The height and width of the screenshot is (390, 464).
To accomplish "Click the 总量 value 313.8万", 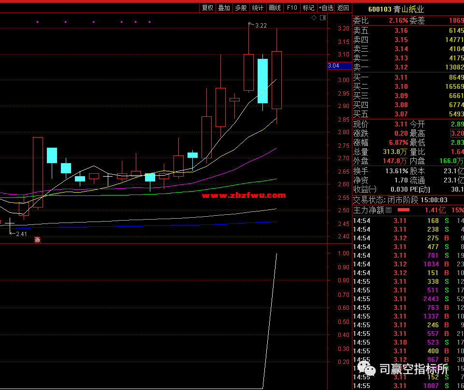I will click(395, 152).
